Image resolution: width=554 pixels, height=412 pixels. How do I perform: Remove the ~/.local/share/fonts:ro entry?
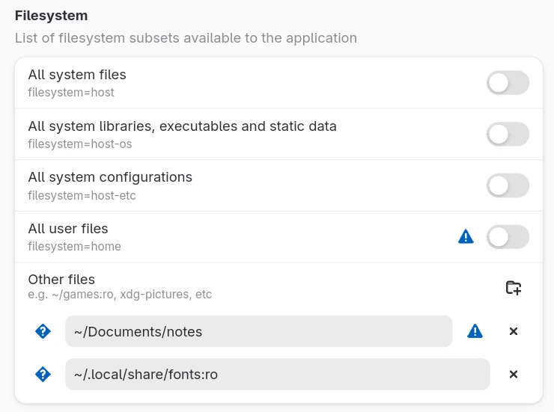(x=514, y=375)
